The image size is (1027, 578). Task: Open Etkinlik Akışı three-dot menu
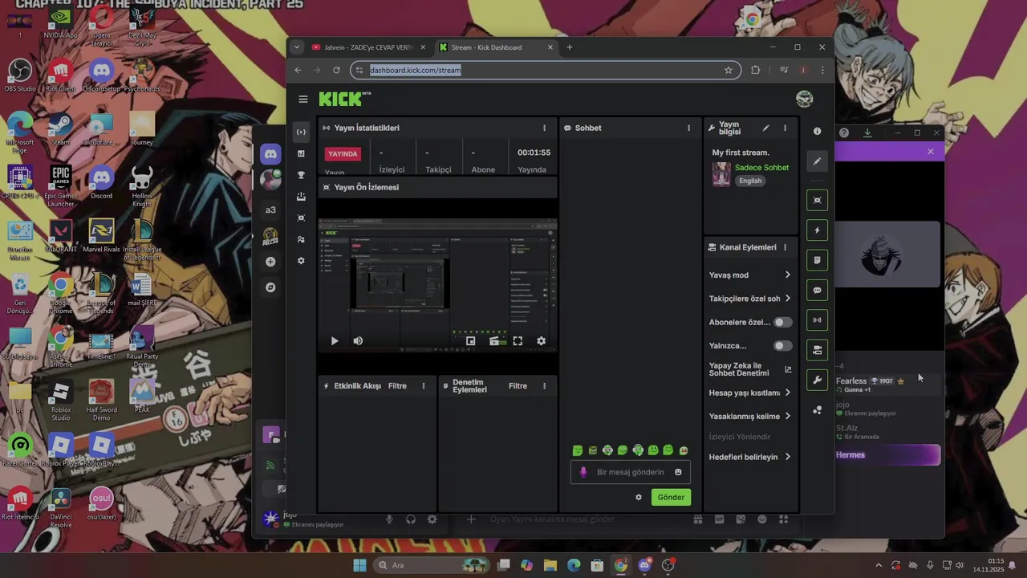click(424, 386)
